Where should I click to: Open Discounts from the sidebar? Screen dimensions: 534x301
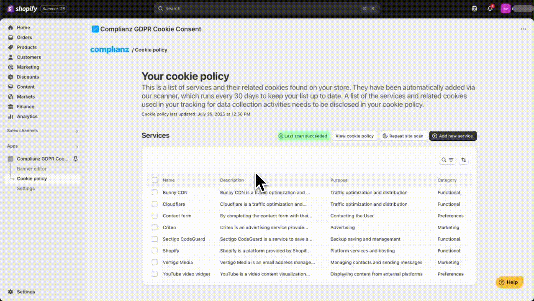(28, 77)
